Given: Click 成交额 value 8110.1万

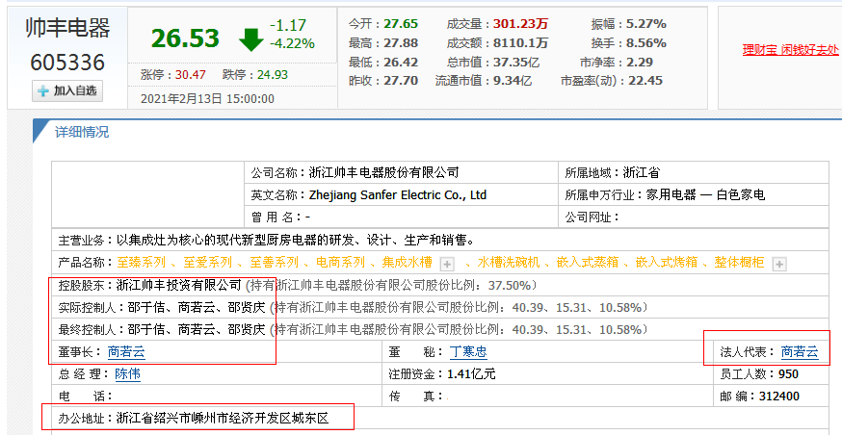Looking at the screenshot, I should point(521,43).
